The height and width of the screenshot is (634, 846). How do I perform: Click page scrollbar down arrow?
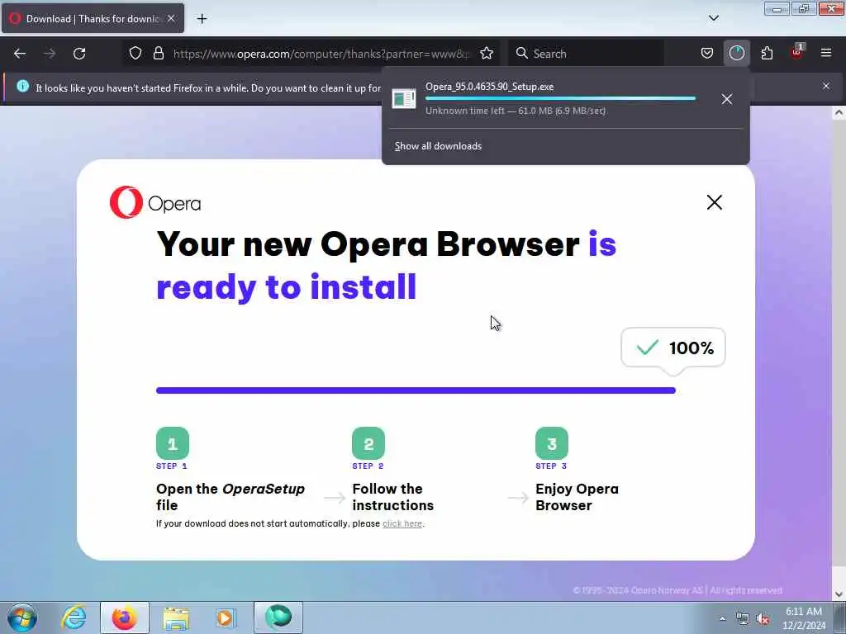[839, 594]
